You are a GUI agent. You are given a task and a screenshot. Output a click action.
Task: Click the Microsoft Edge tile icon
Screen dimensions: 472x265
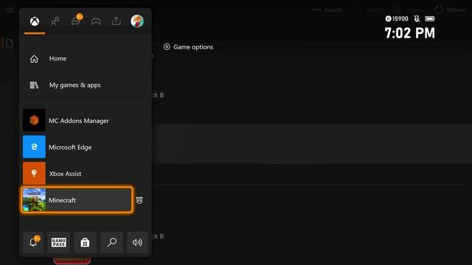(x=34, y=147)
